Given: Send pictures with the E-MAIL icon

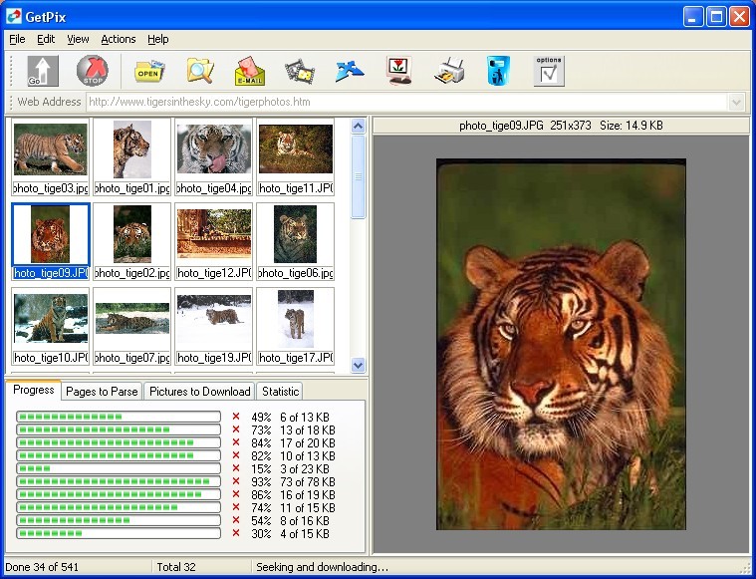Looking at the screenshot, I should pos(250,71).
